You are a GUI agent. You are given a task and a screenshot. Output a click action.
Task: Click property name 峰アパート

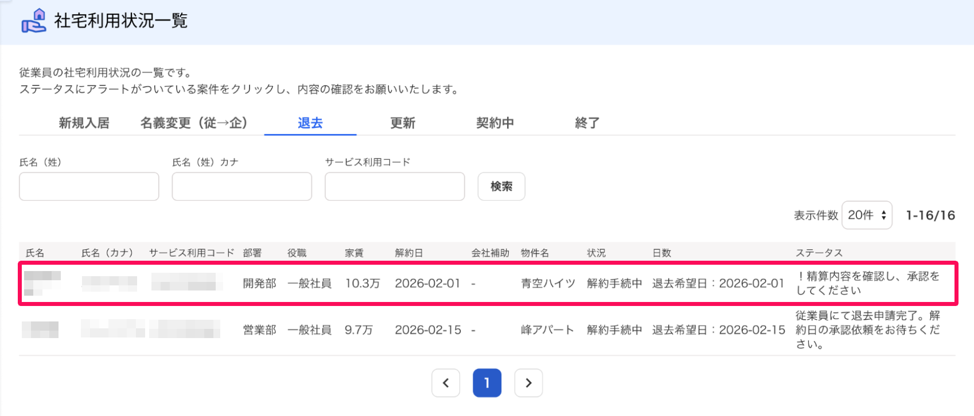(x=547, y=330)
